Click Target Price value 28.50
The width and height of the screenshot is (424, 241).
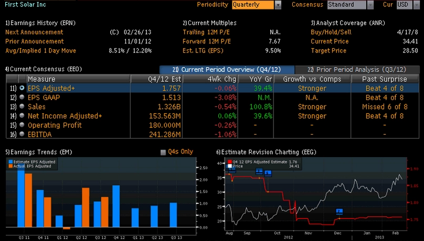pyautogui.click(x=410, y=50)
